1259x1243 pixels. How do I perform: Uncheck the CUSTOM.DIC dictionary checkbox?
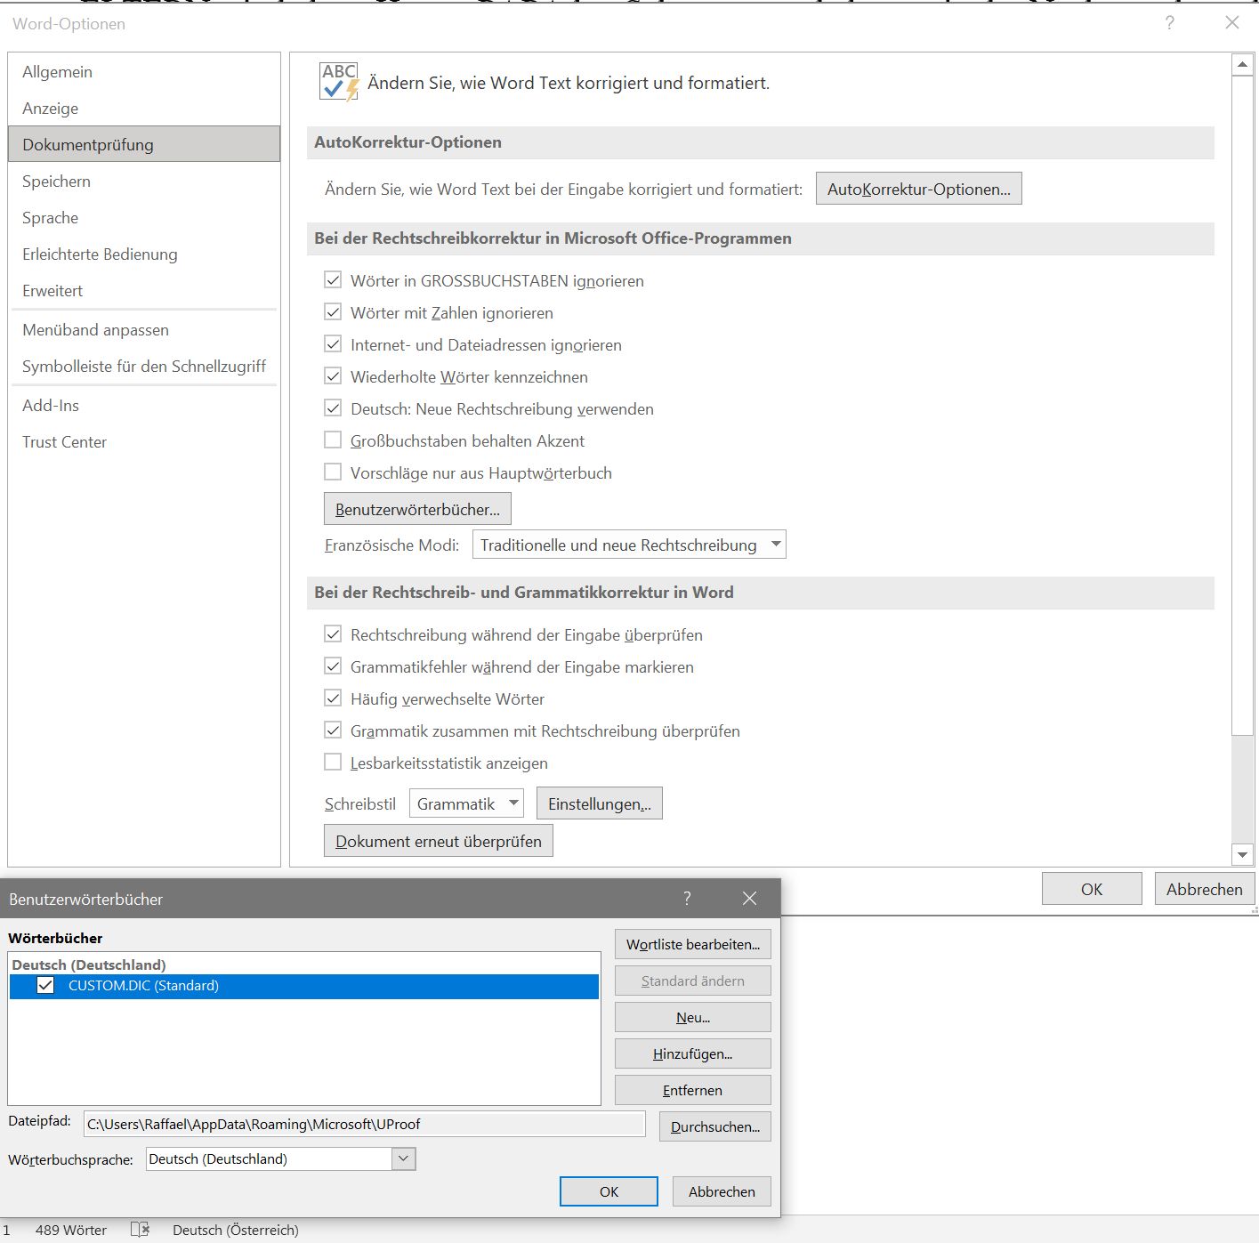[45, 986]
